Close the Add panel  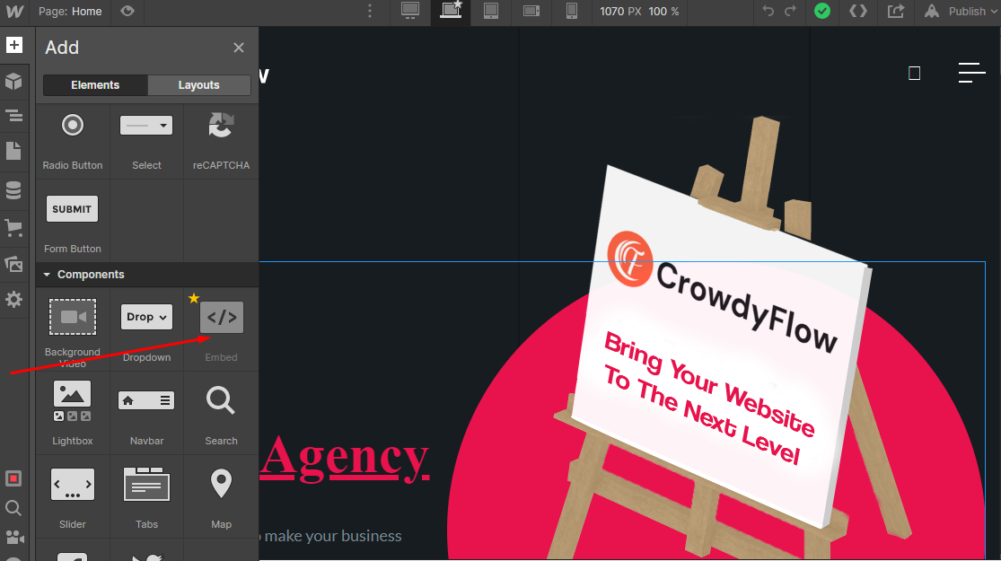(239, 48)
